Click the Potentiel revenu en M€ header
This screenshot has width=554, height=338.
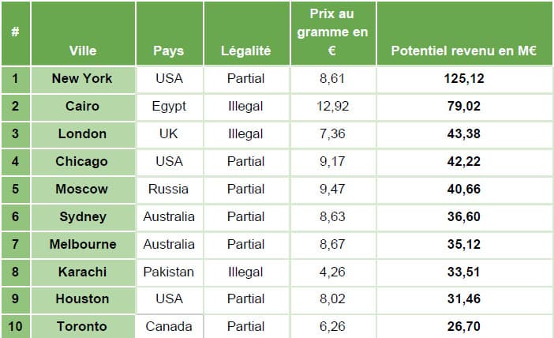[463, 51]
